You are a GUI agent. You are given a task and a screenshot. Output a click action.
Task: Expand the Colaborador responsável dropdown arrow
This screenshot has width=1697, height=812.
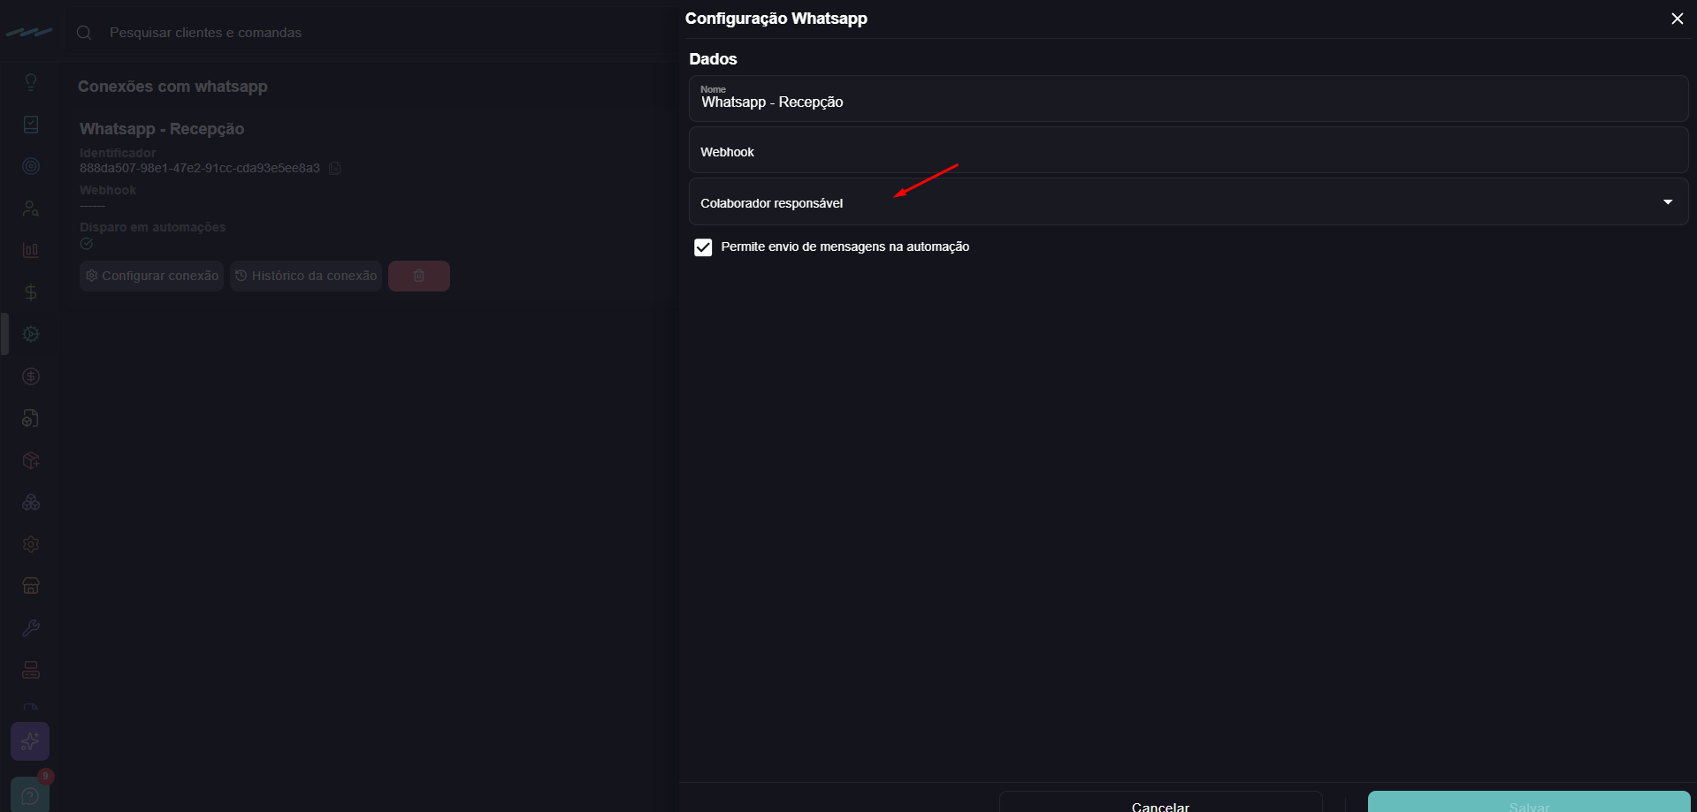point(1668,202)
